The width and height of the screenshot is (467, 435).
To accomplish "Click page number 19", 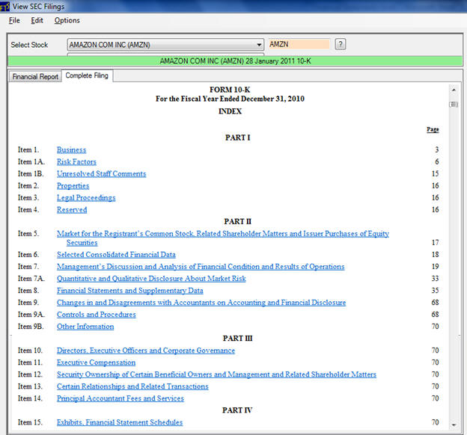I will coord(435,266).
